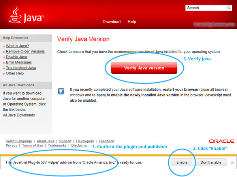
Task: Click the Support footer link
Action: [65, 141]
